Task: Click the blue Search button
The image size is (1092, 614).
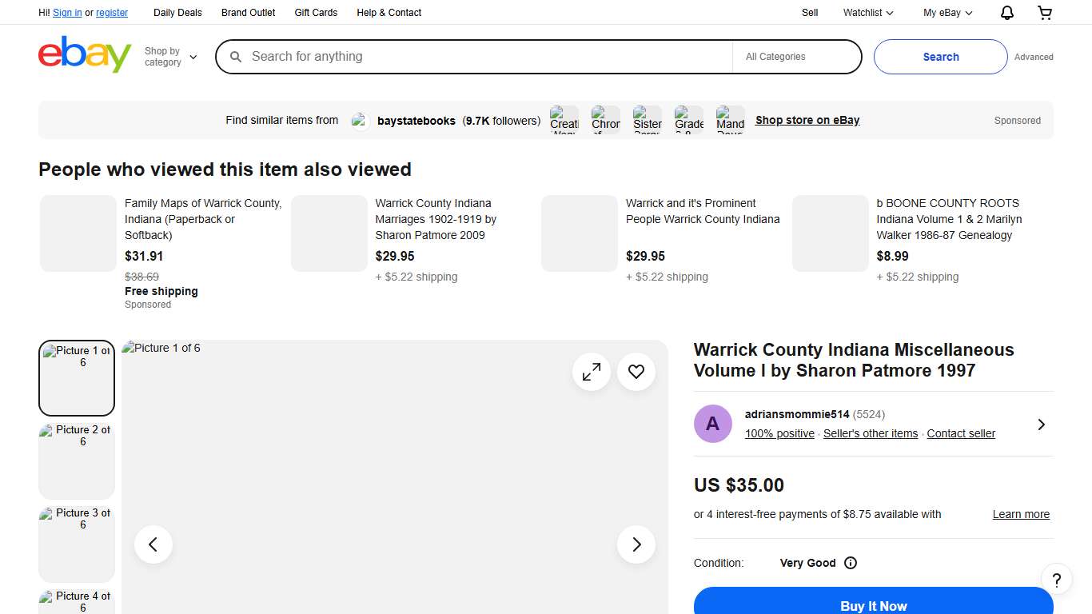Action: tap(940, 57)
